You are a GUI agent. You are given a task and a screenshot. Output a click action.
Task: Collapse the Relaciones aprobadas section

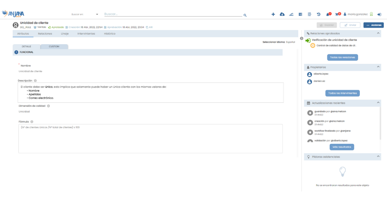[378, 33]
